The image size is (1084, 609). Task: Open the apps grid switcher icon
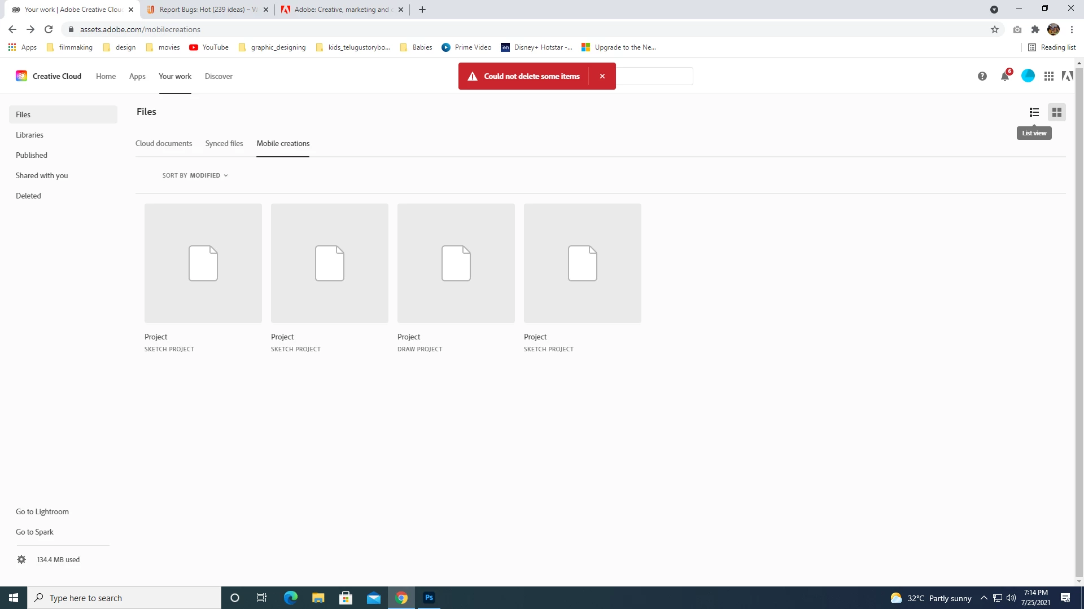1048,76
